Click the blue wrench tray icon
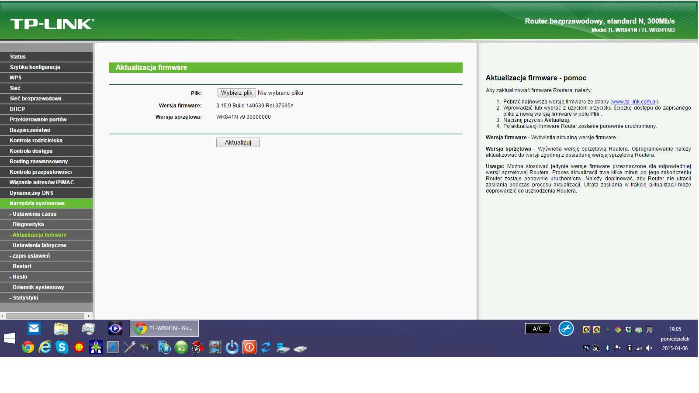This screenshot has width=699, height=393. coord(566,328)
